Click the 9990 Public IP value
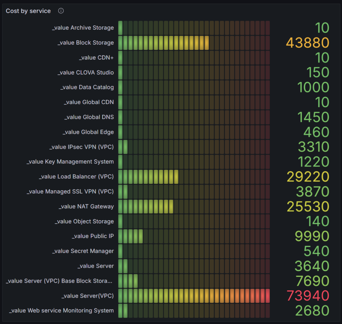Screen dimensions: 342x324 (312, 236)
